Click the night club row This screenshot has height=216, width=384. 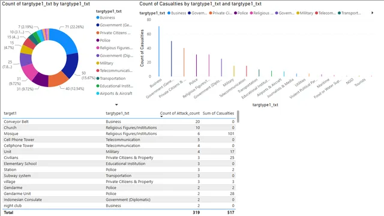point(119,206)
